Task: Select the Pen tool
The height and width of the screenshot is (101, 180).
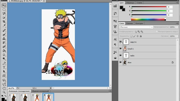Action: point(4,63)
